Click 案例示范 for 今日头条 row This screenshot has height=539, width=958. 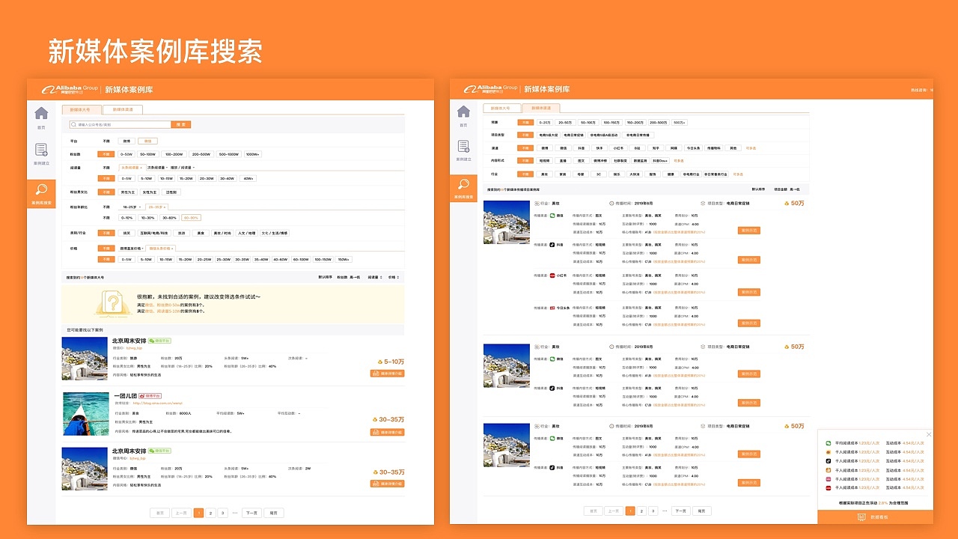coord(749,323)
